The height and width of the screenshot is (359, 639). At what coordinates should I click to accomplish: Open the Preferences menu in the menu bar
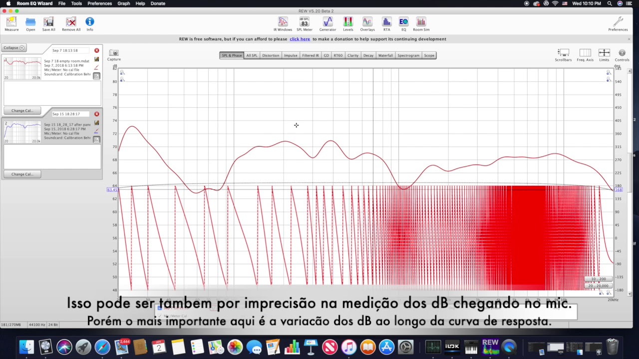[x=100, y=3]
